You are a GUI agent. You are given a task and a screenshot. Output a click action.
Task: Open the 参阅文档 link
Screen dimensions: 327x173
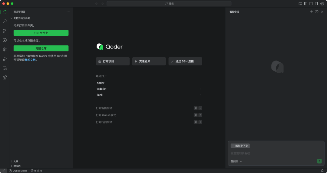(30, 60)
